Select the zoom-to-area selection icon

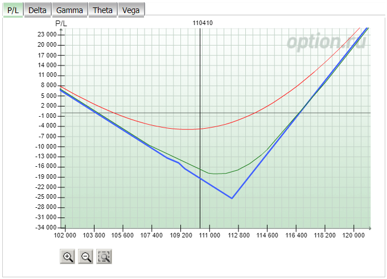104,257
